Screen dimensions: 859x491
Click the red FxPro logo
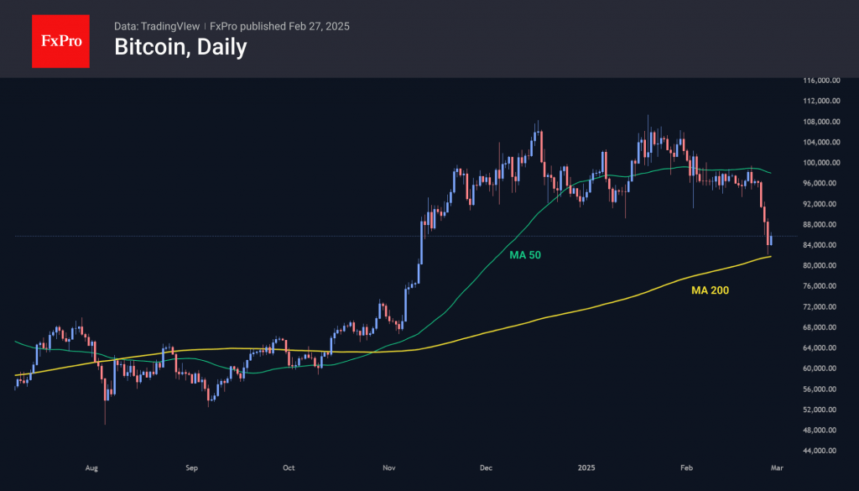(x=60, y=39)
